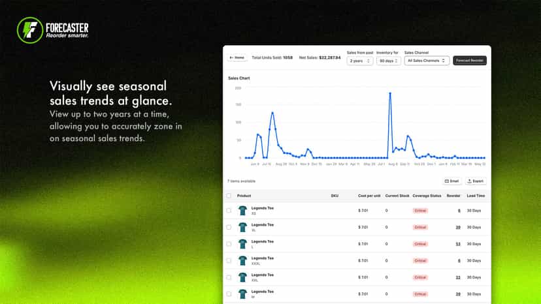Open the All Sales Channels dropdown

427,61
